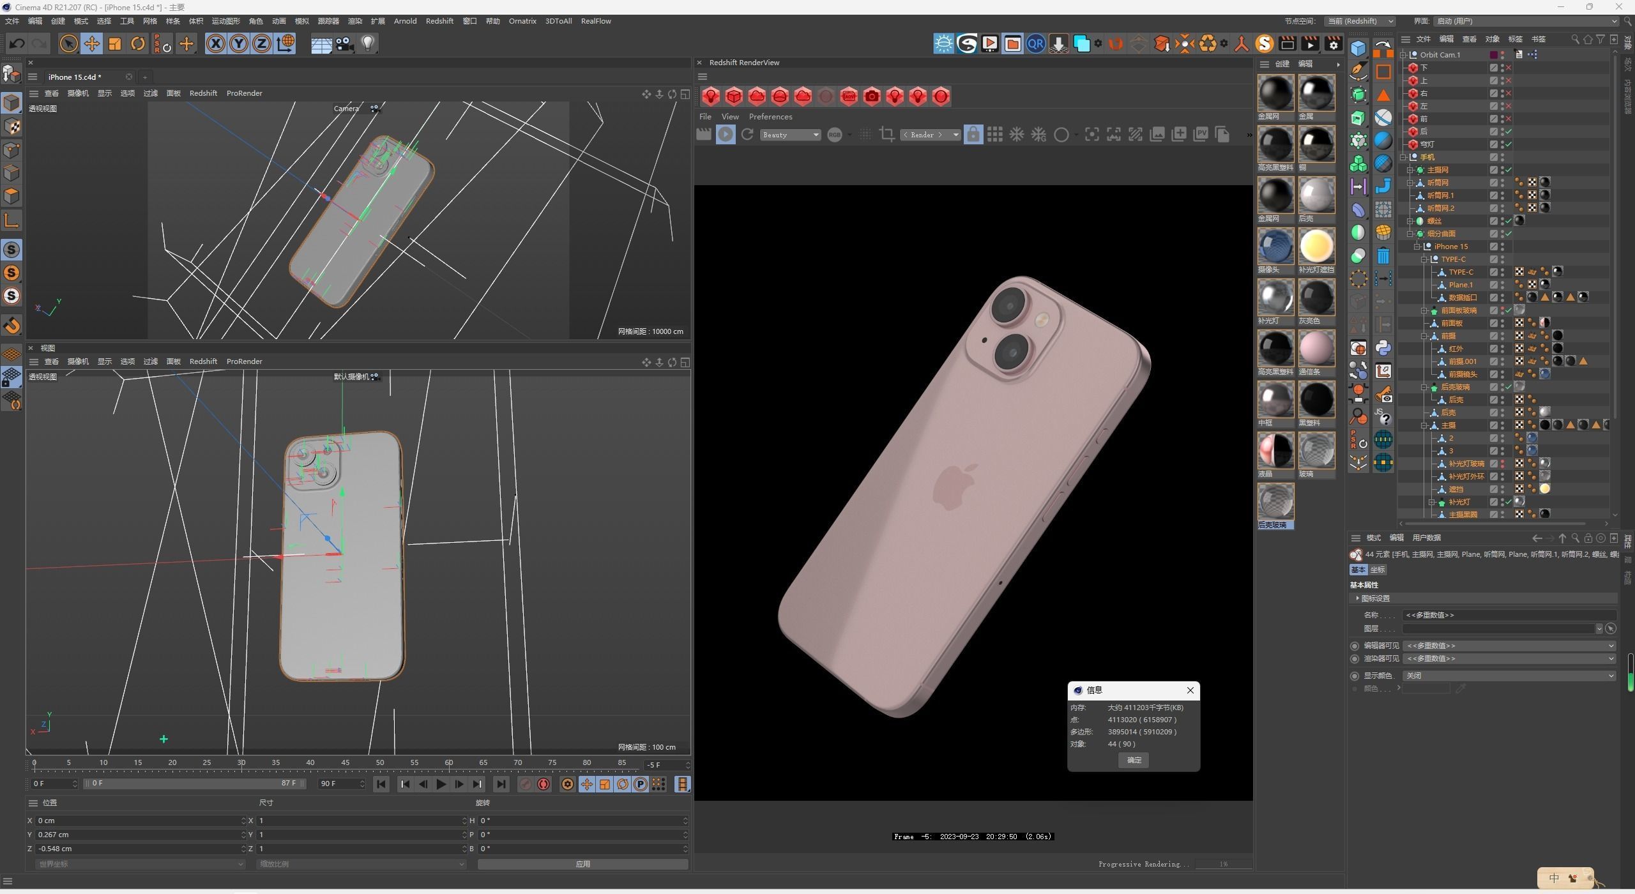
Task: Open the Beauty AOV dropdown
Action: [x=791, y=135]
